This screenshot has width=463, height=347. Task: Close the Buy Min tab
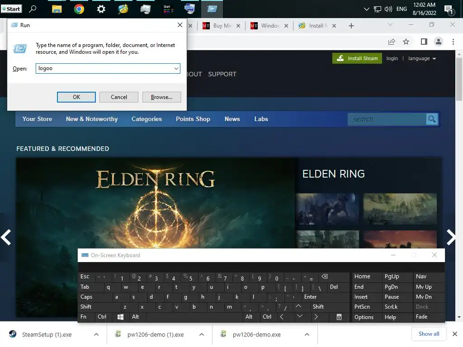pyautogui.click(x=238, y=26)
